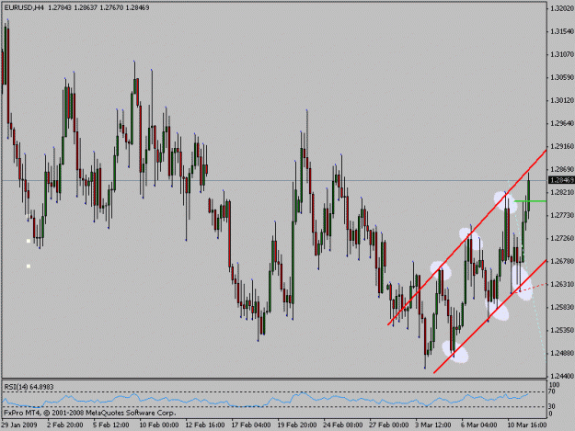Click the price scale value 1.31070
The image size is (575, 431).
click(562, 54)
